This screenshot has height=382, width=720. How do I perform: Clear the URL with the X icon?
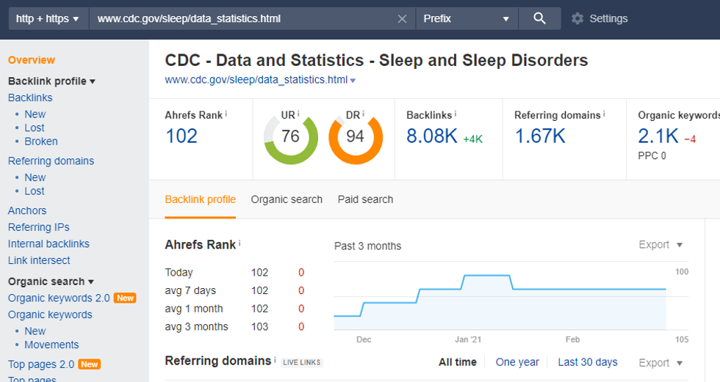click(402, 19)
